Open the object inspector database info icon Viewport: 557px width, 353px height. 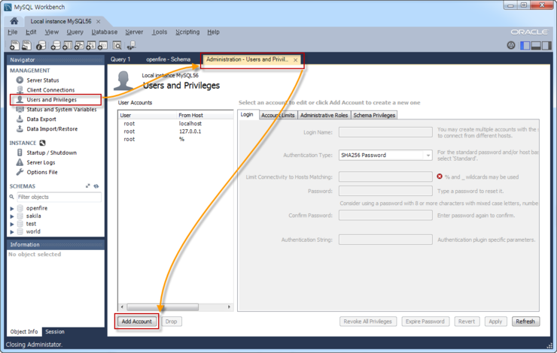[41, 45]
